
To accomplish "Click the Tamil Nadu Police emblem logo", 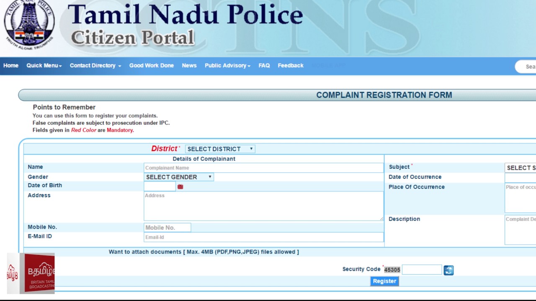I will click(29, 23).
